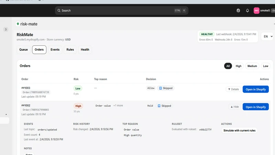Click Simulate with current rules

coord(239,131)
